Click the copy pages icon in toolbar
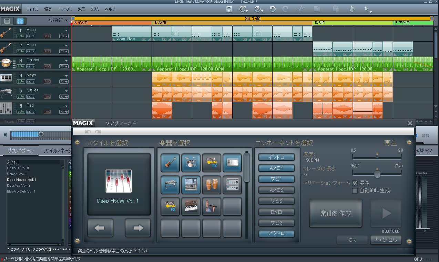 318,9
